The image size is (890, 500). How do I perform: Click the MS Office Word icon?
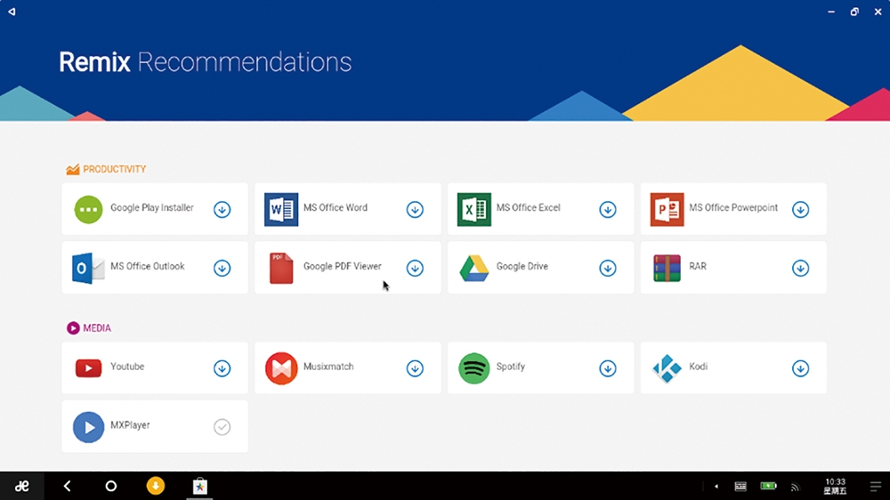click(281, 209)
